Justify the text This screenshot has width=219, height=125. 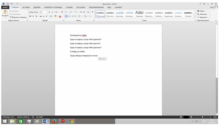pyautogui.click(x=75, y=16)
